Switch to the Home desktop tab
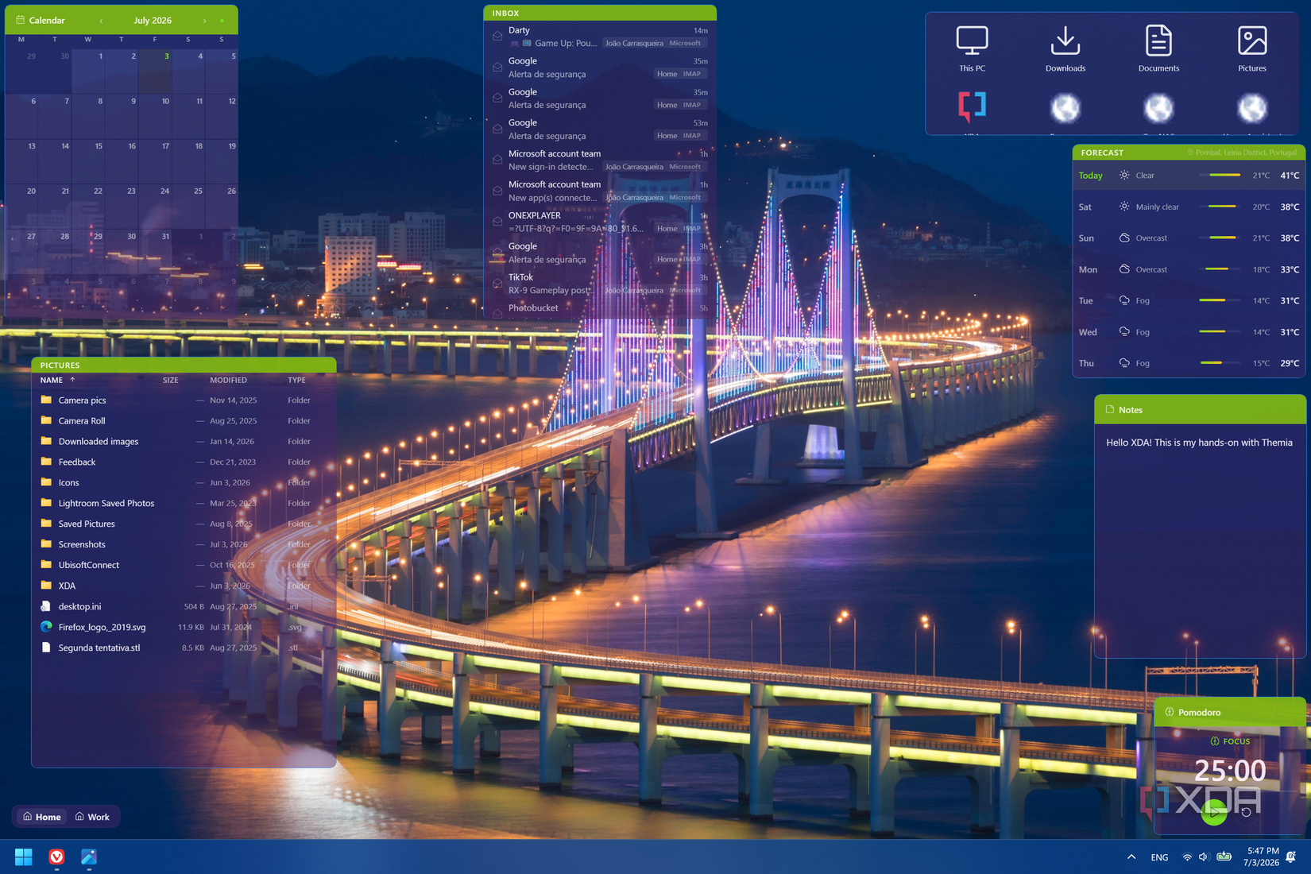Viewport: 1311px width, 874px height. 42,817
